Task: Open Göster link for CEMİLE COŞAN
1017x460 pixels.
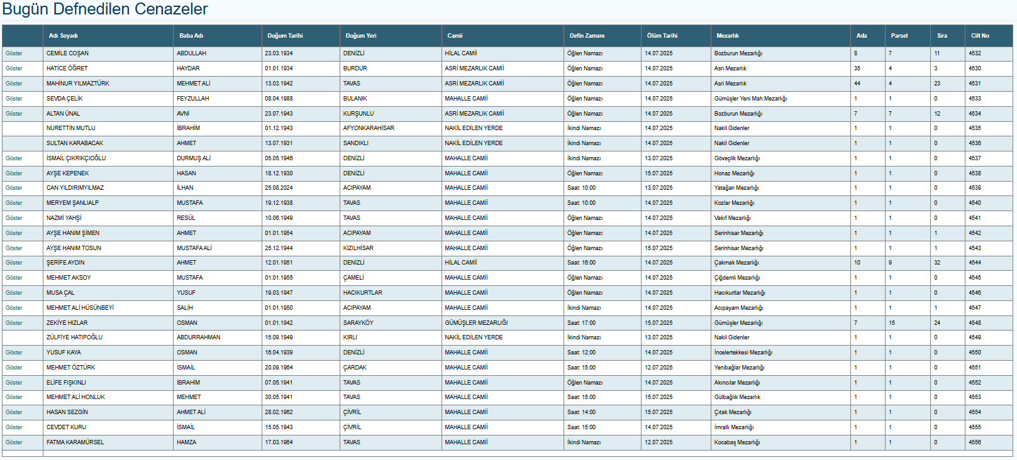Action: pos(14,53)
